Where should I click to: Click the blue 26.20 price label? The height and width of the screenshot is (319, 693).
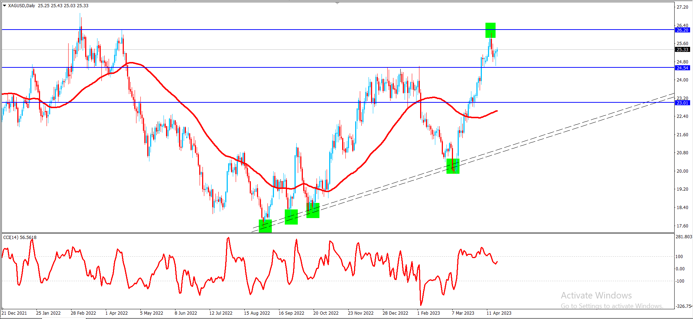pos(683,30)
